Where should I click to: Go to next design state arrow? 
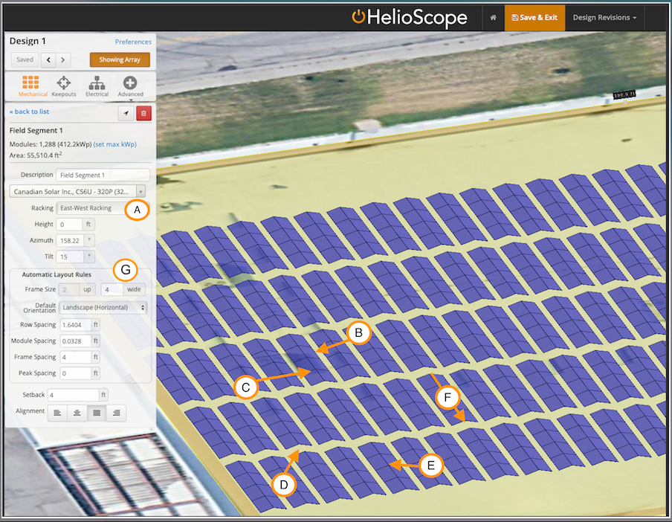click(63, 59)
